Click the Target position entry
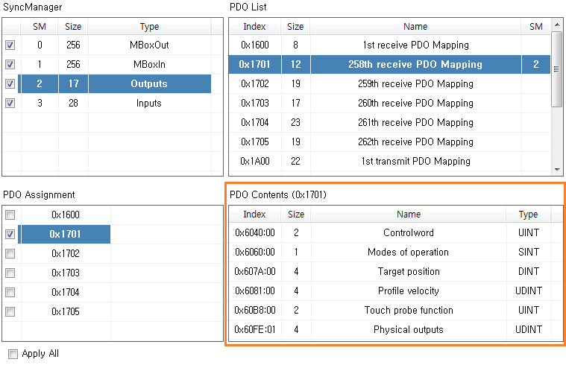The image size is (566, 365). coord(409,272)
